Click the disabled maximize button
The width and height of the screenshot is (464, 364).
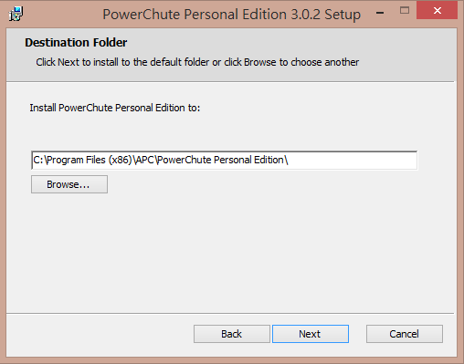405,11
